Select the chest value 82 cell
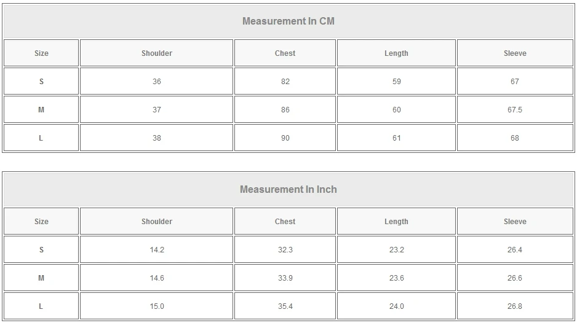 [x=285, y=82]
